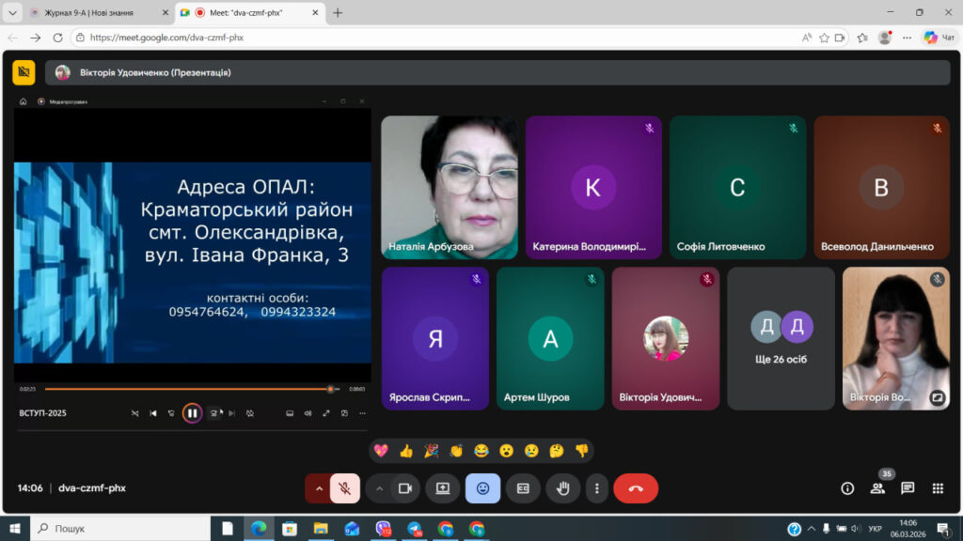The width and height of the screenshot is (963, 541).
Task: Open the in-call chat panel
Action: [x=908, y=488]
